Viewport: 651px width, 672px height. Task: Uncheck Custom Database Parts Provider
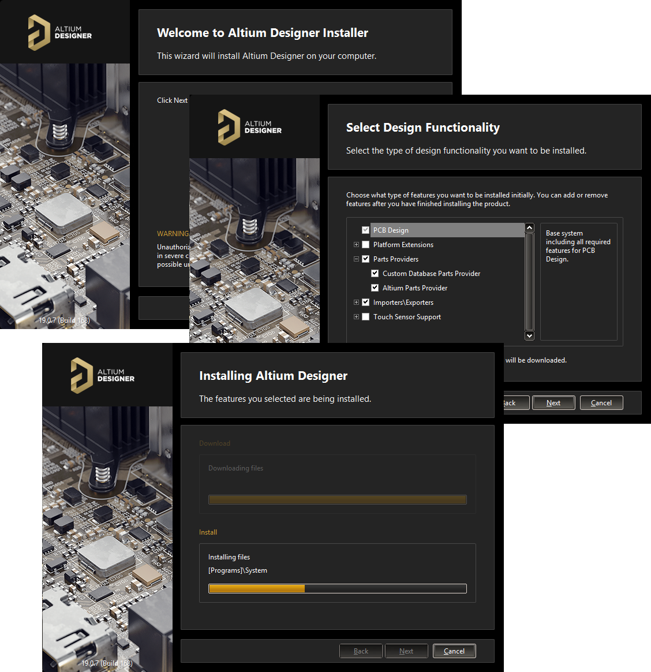click(375, 274)
